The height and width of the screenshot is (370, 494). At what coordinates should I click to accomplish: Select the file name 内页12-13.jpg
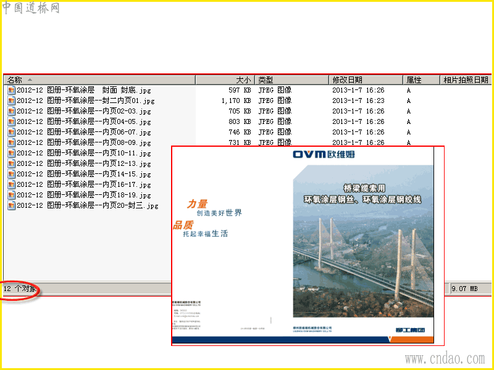tap(84, 163)
